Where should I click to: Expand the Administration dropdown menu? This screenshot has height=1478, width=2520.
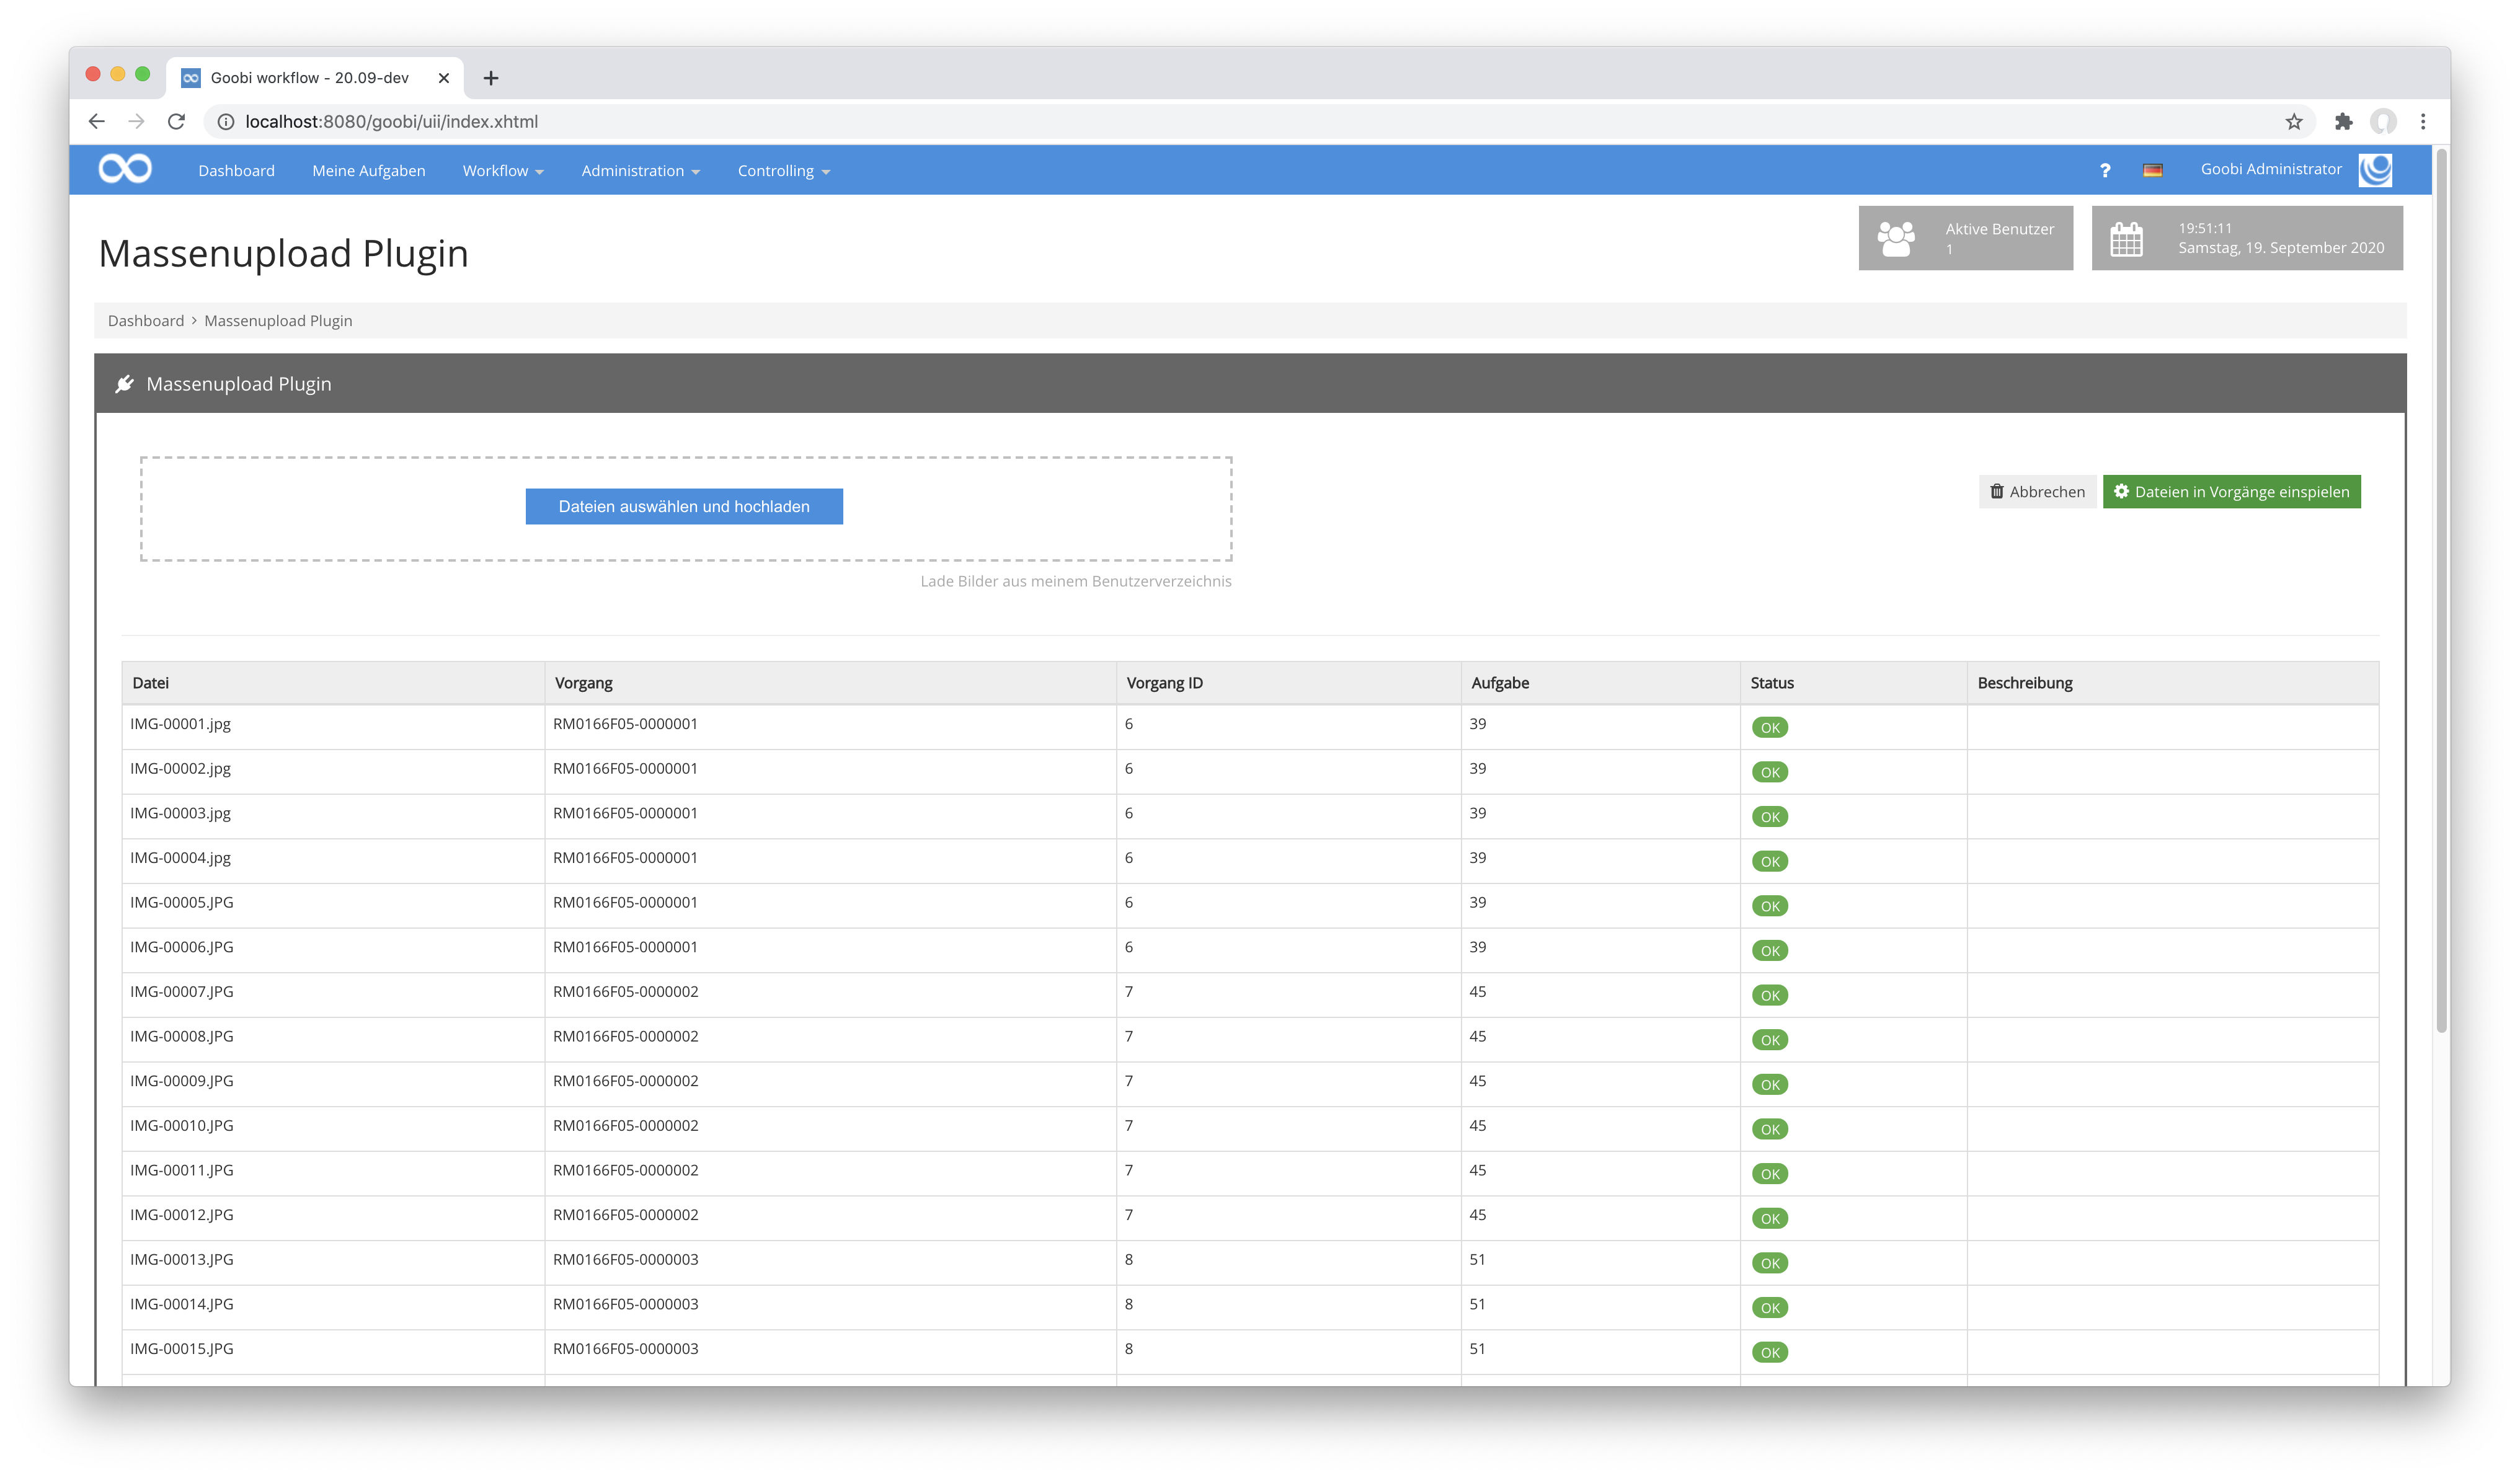point(641,171)
